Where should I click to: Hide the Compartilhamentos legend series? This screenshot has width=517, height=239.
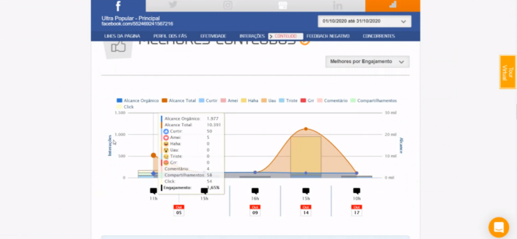373,100
